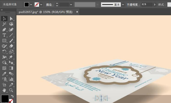Click the stroke weight input field
This screenshot has height=103, width=171.
click(x=64, y=5)
